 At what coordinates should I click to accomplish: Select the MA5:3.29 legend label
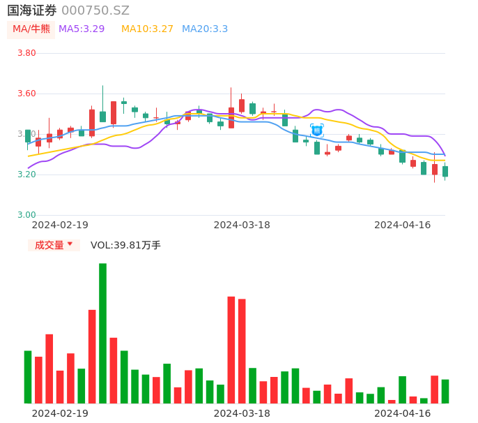pos(82,29)
